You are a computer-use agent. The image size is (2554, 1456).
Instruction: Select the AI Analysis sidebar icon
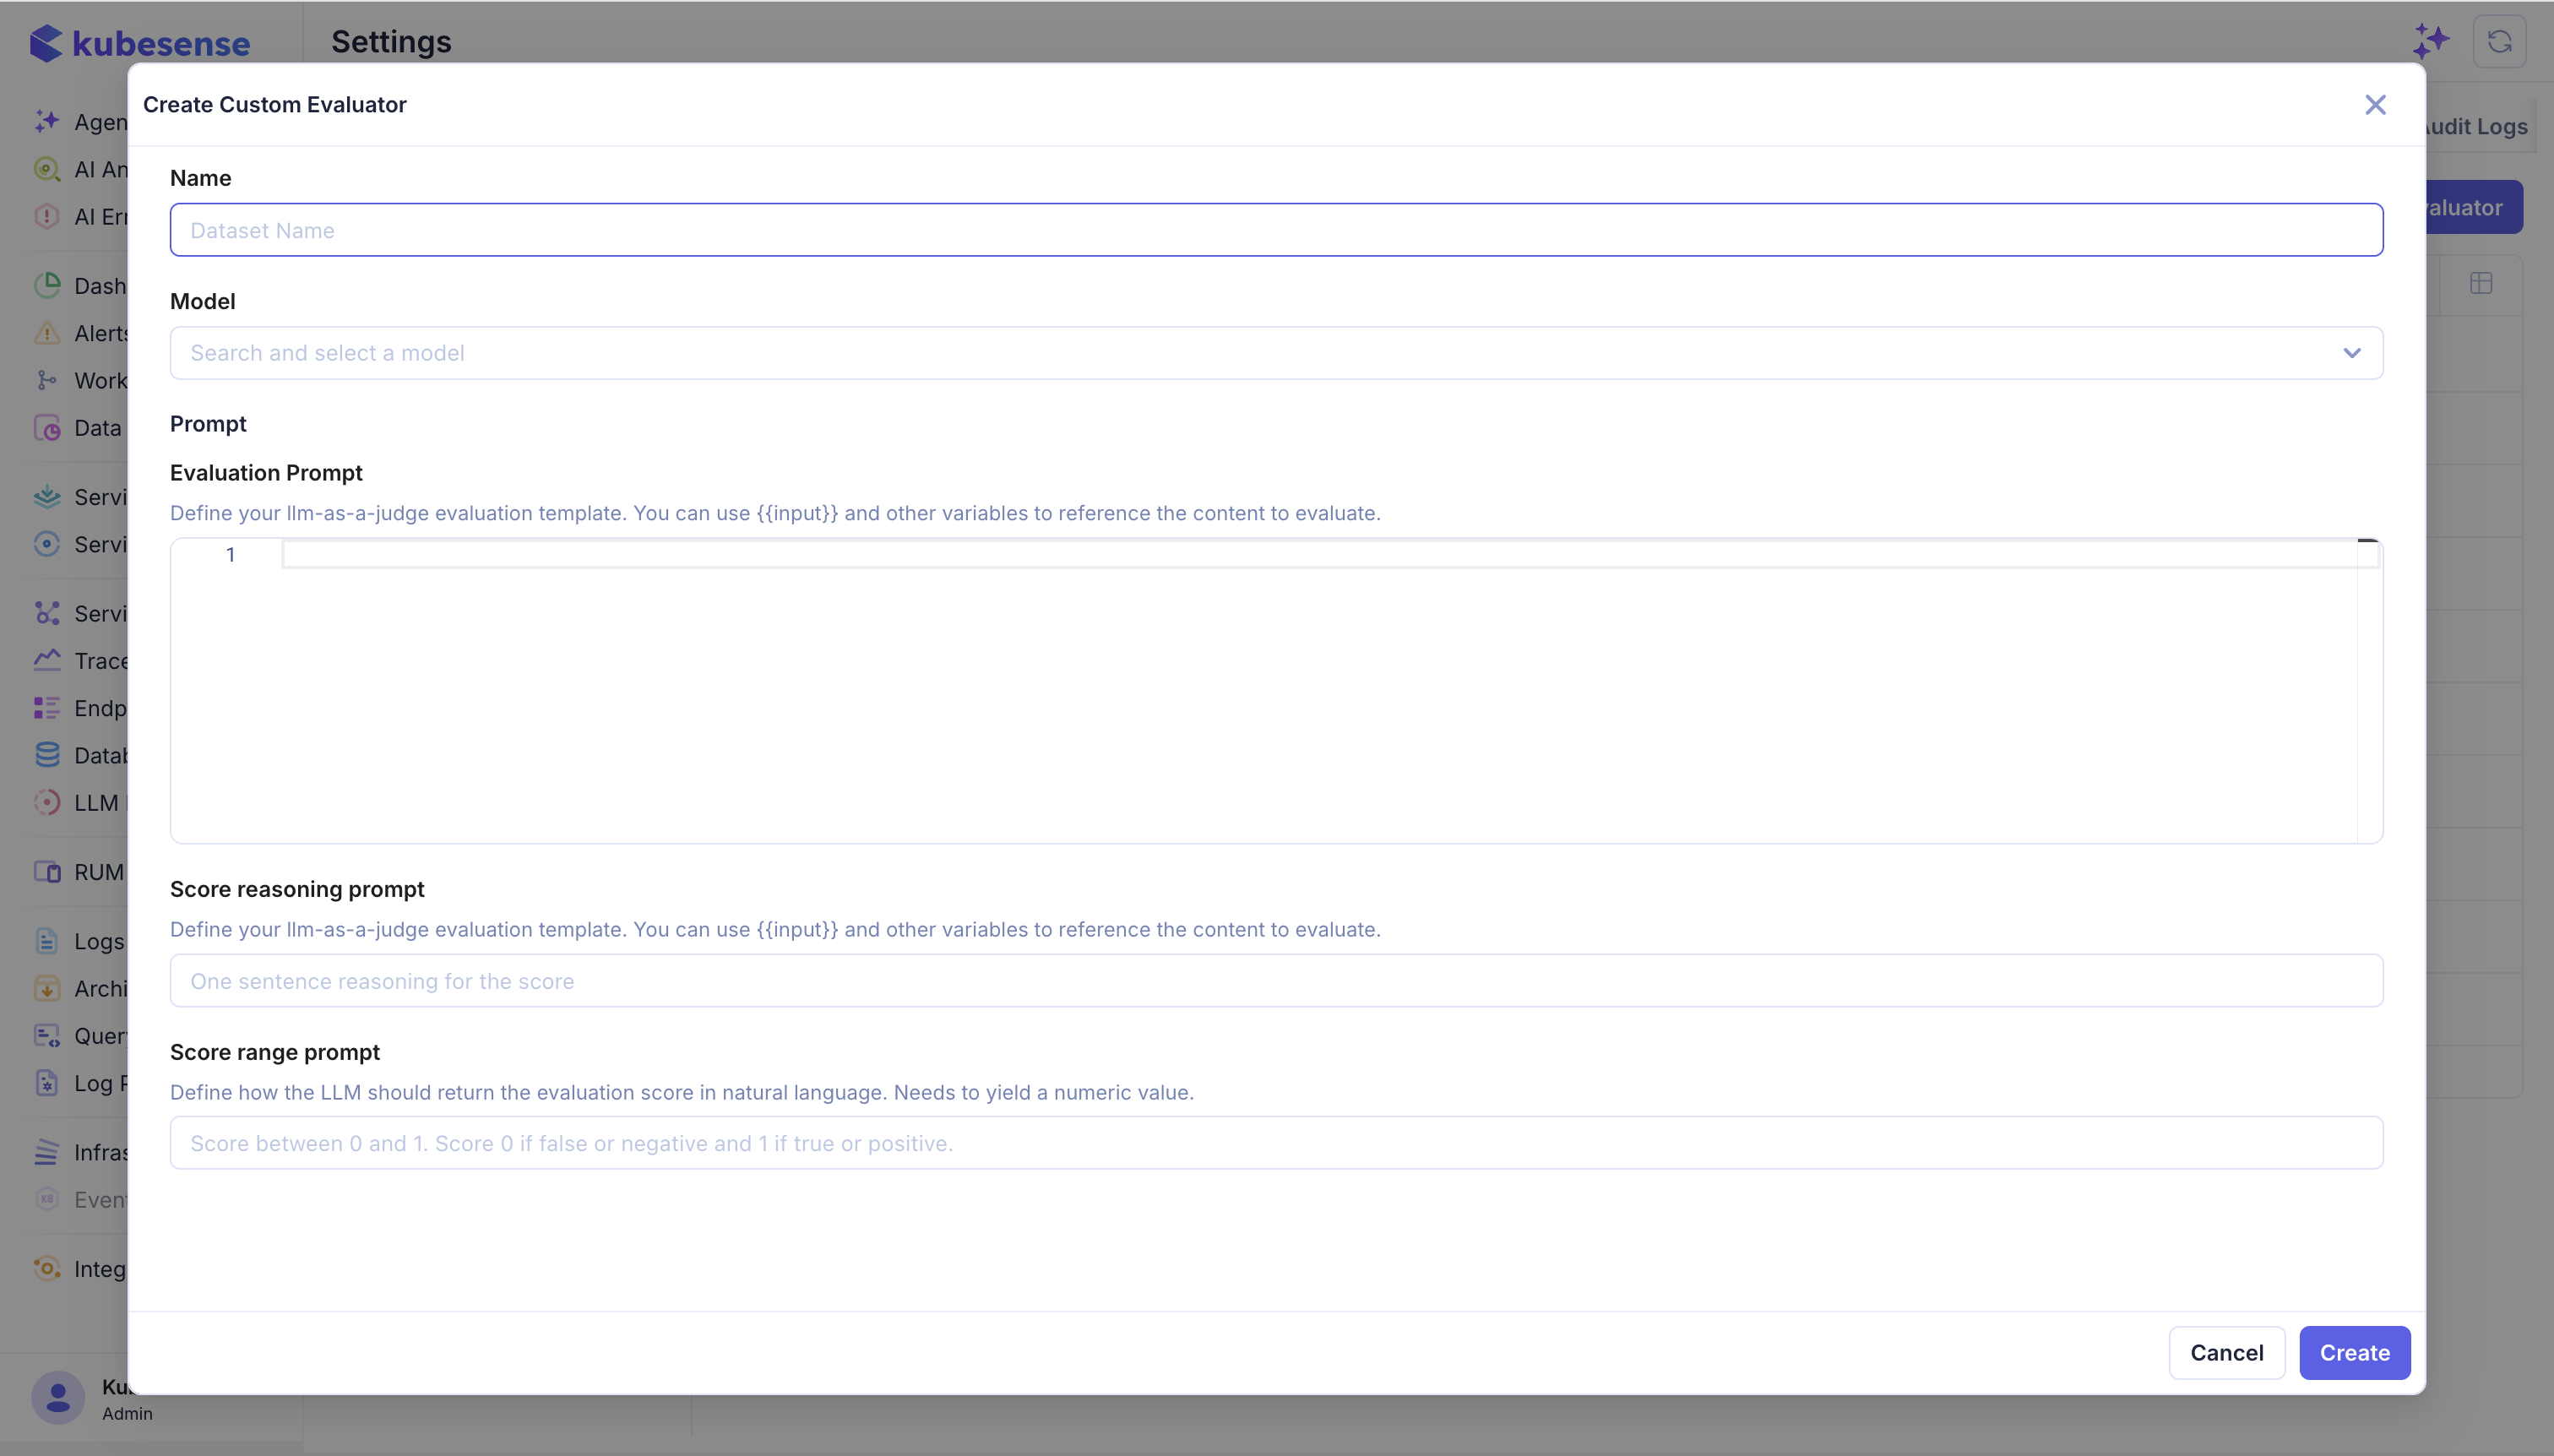[46, 169]
